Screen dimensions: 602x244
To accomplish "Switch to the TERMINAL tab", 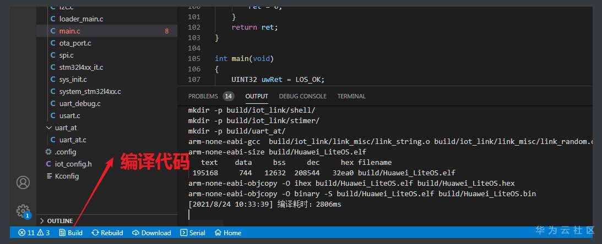I will pos(351,96).
